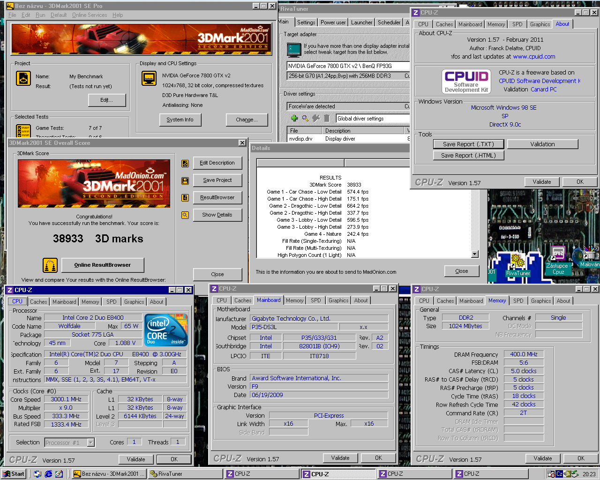Screen dimensions: 600x480
Task: Click Save Report (.HTML) button
Action: [x=468, y=156]
